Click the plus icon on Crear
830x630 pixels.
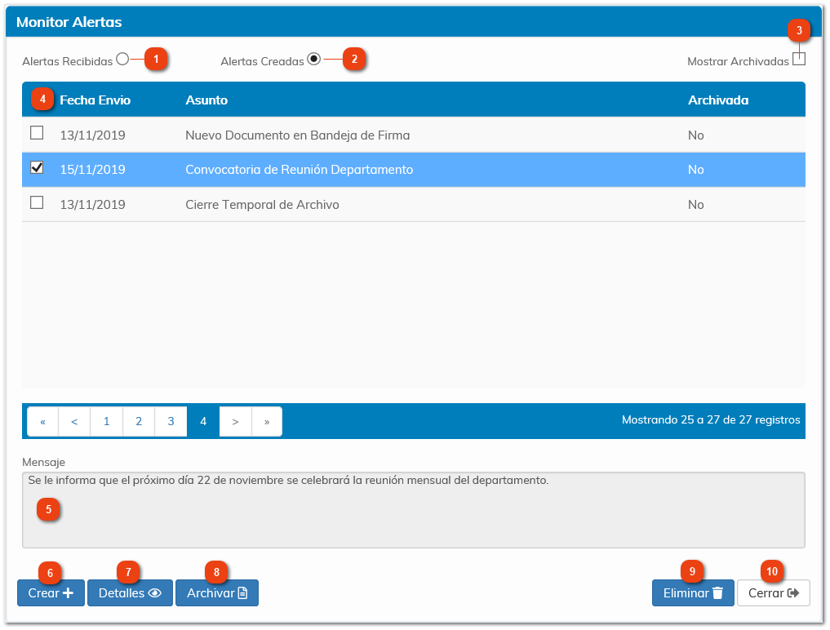point(68,593)
